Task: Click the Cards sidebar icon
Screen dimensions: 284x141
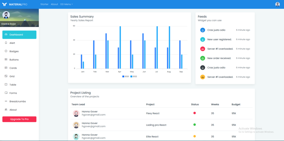Action: (6, 68)
